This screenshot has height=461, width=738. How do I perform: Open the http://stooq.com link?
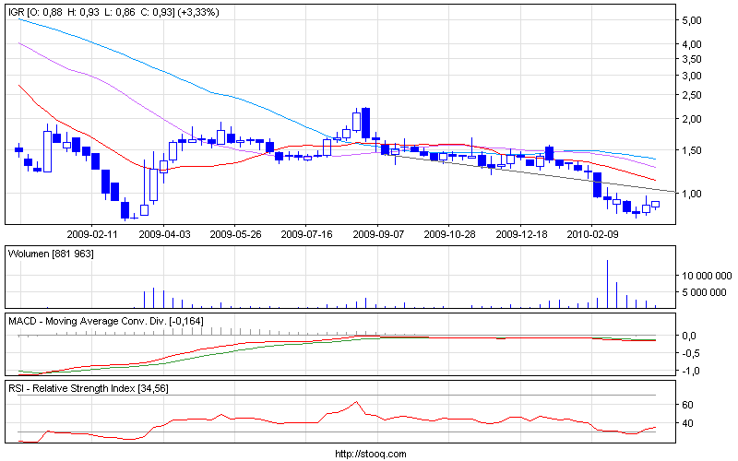point(371,454)
